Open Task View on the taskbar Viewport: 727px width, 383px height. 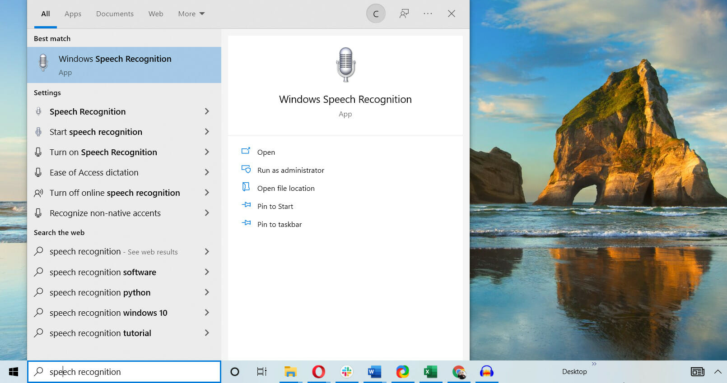point(262,372)
